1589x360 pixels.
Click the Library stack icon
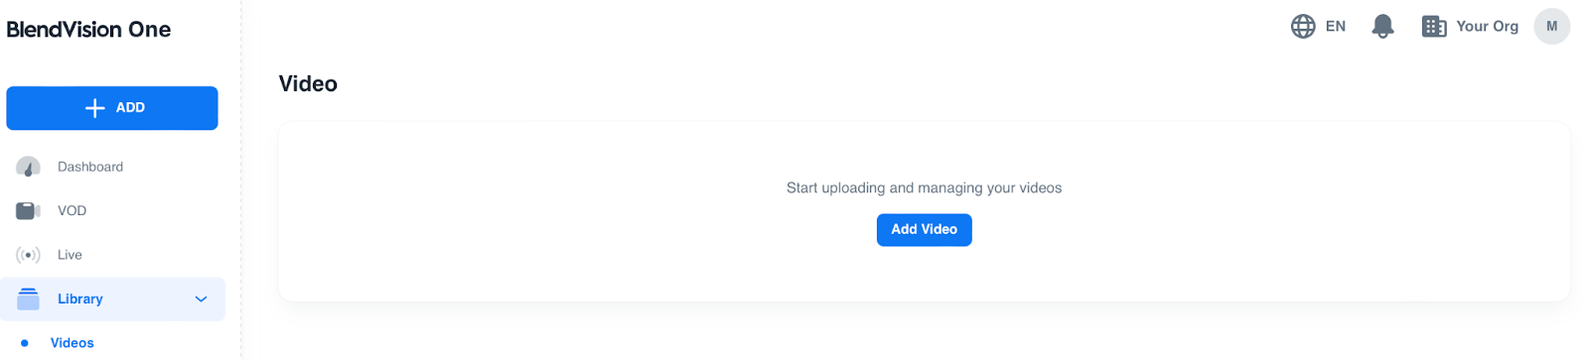(28, 299)
